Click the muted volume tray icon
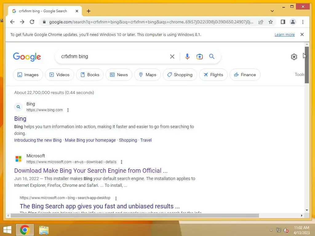 point(286,230)
